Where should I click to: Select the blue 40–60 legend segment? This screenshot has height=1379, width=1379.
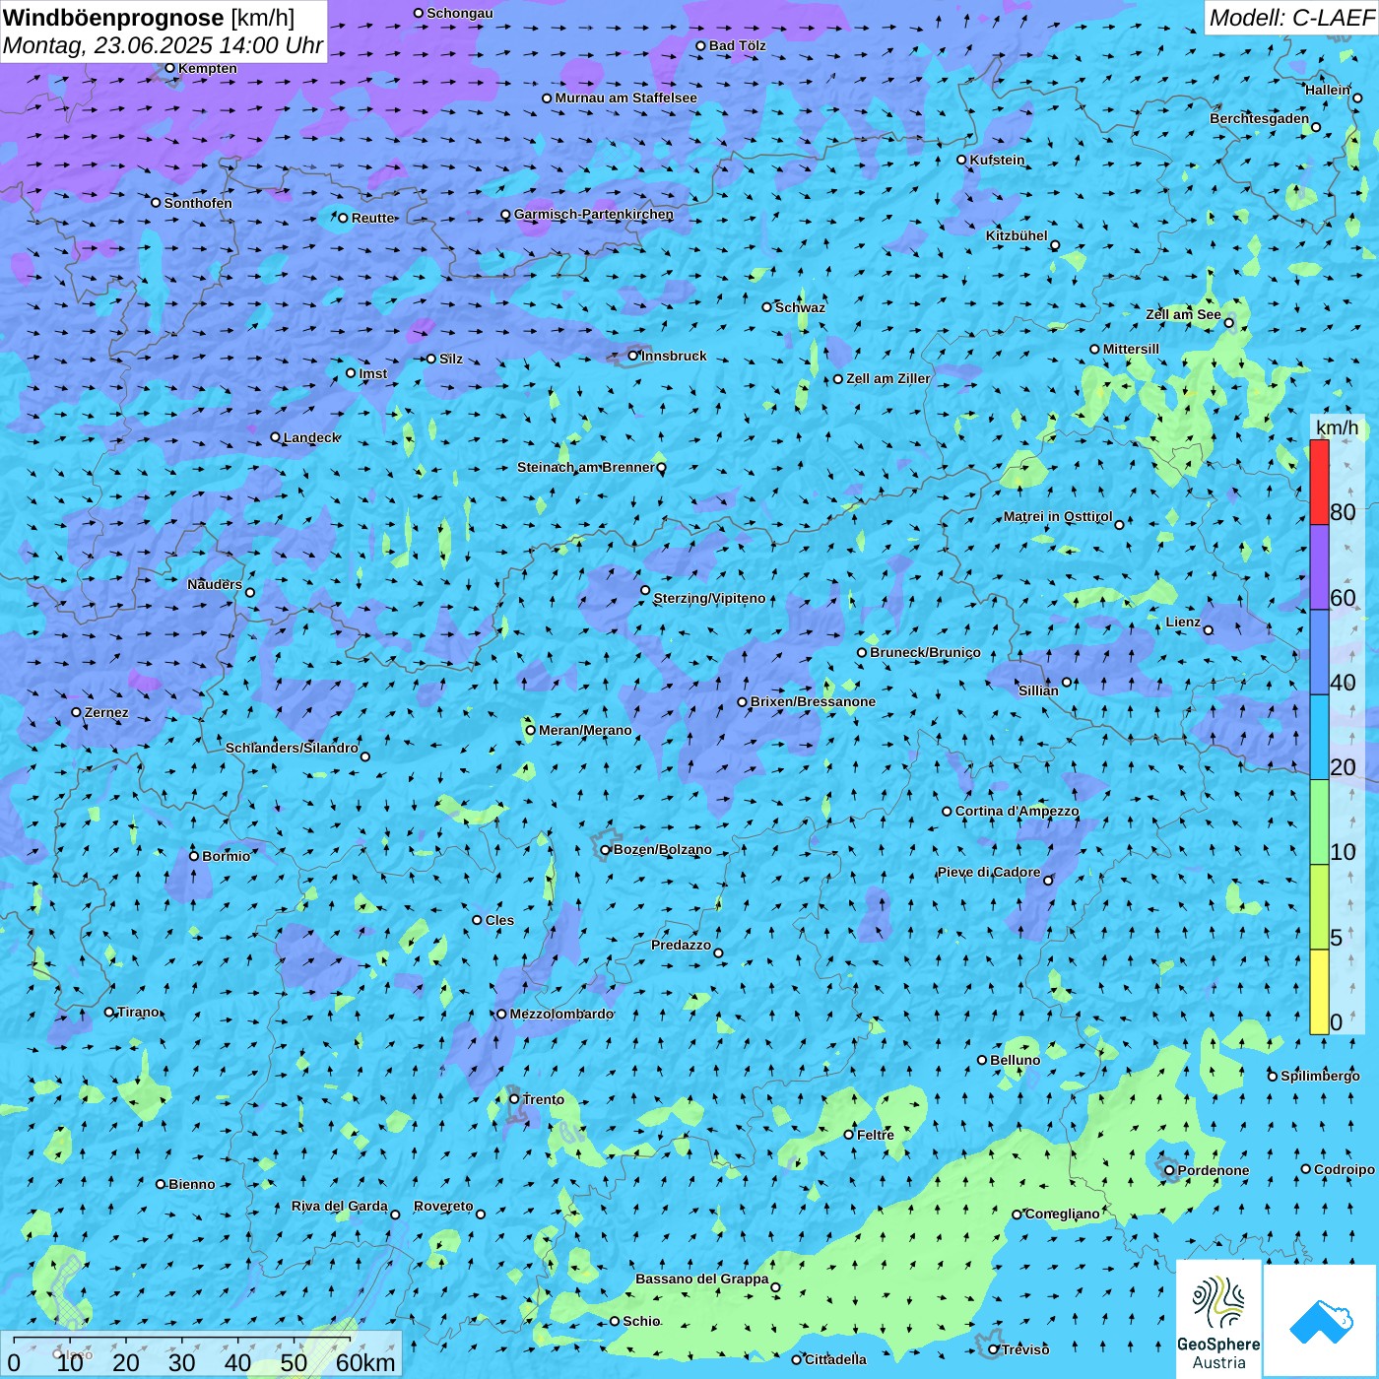tap(1319, 652)
